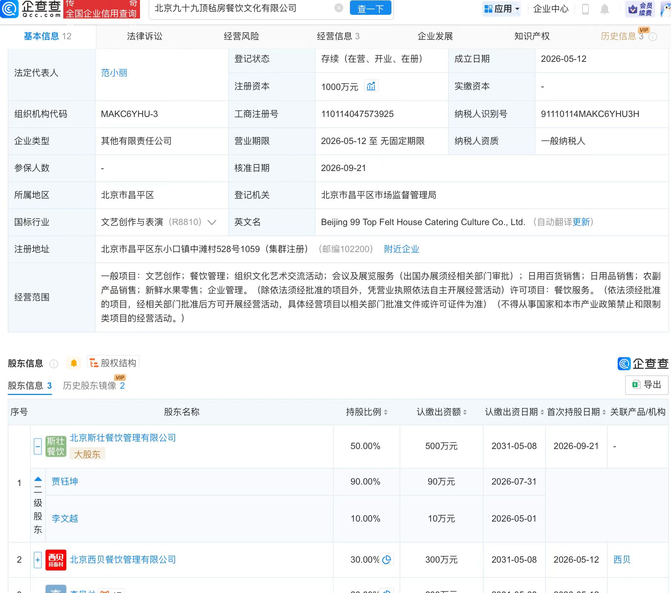Image resolution: width=671 pixels, height=593 pixels.
Task: Open the 经营信息 tab
Action: [338, 36]
